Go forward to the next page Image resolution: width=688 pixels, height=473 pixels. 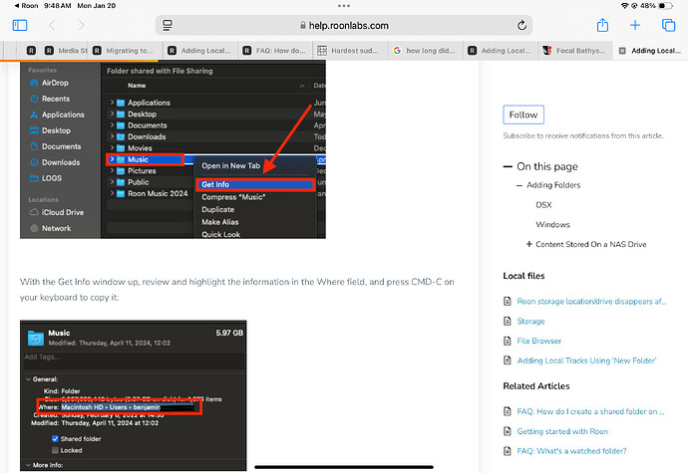tap(81, 26)
